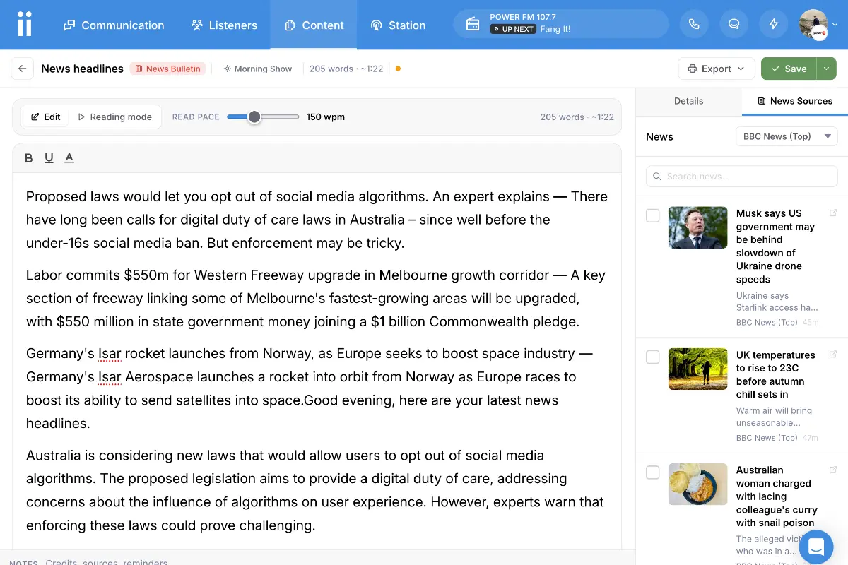848x565 pixels.
Task: Open the user profile avatar menu
Action: pos(818,25)
